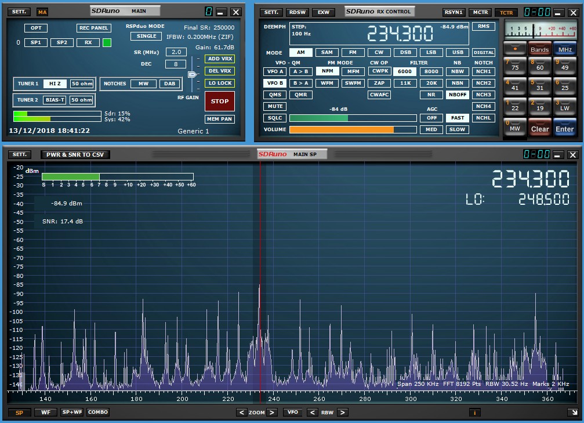Open SETT. settings in Main SP panel
This screenshot has height=423, width=584.
[x=19, y=154]
